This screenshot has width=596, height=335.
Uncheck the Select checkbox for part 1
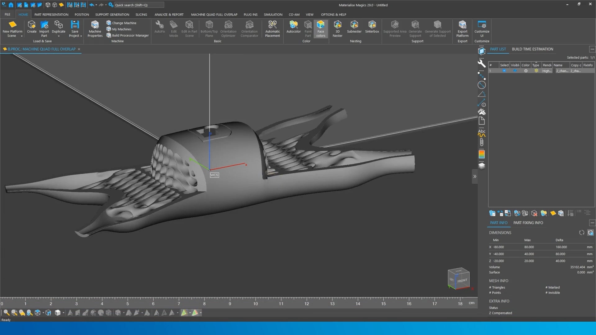point(504,71)
